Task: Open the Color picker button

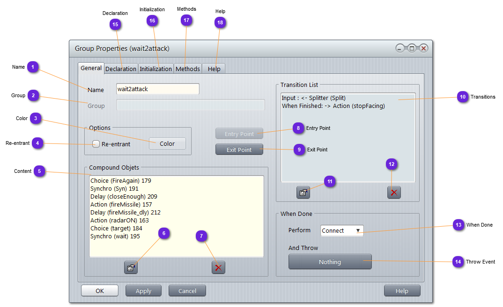Action: coord(167,143)
